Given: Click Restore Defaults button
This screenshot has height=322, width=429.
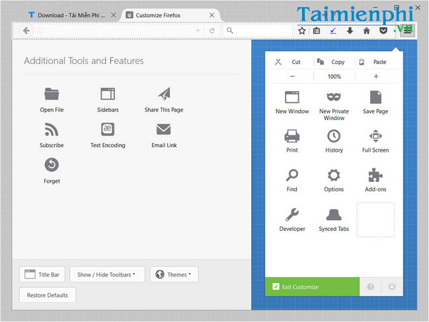Looking at the screenshot, I should click(x=48, y=295).
